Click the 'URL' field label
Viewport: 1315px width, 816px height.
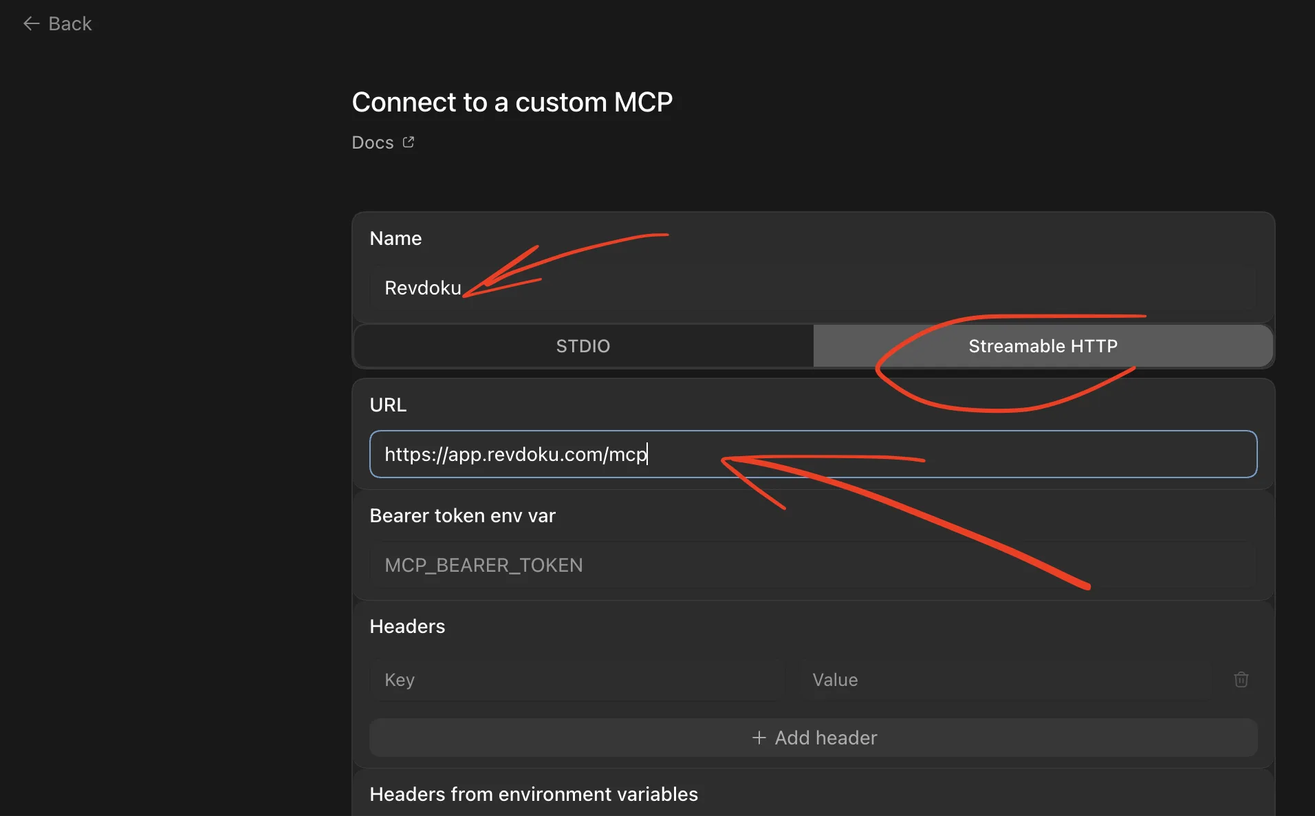click(388, 405)
